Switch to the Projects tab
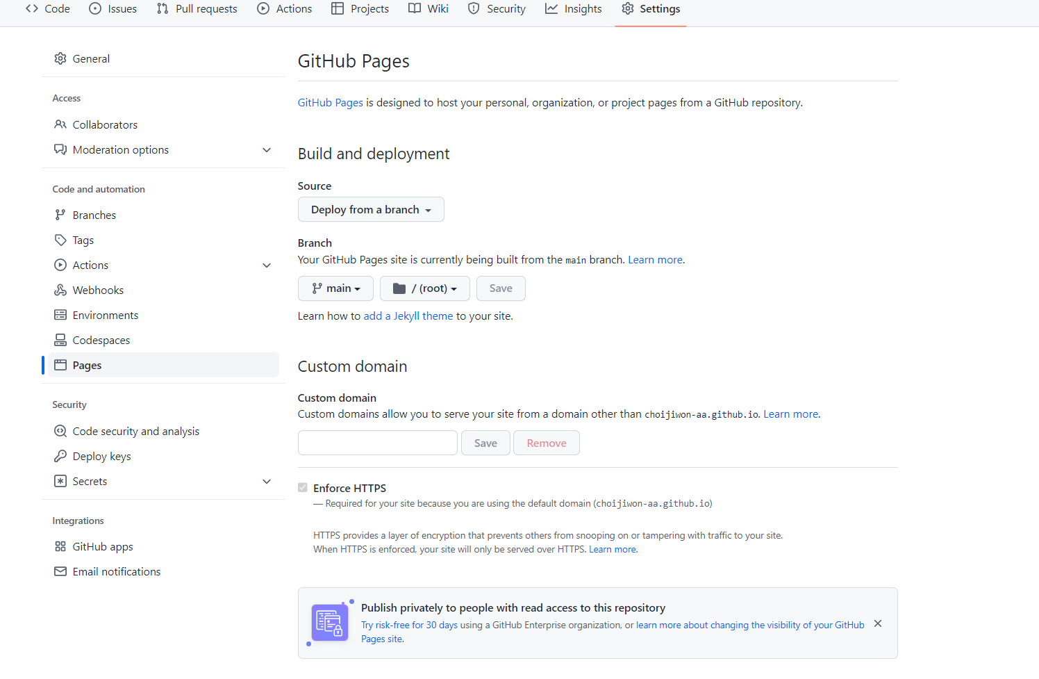The width and height of the screenshot is (1039, 679). pyautogui.click(x=360, y=9)
